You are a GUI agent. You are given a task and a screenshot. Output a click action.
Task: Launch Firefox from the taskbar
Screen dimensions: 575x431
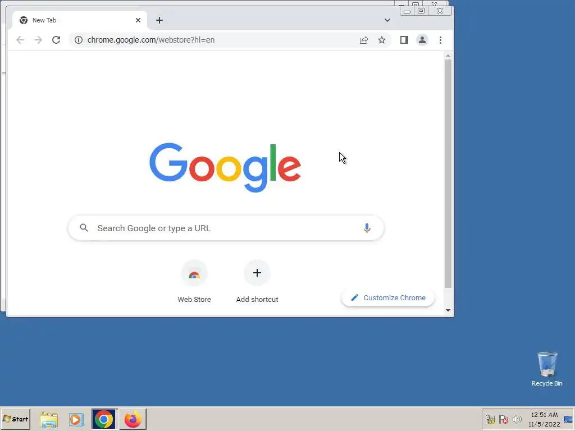coord(133,419)
